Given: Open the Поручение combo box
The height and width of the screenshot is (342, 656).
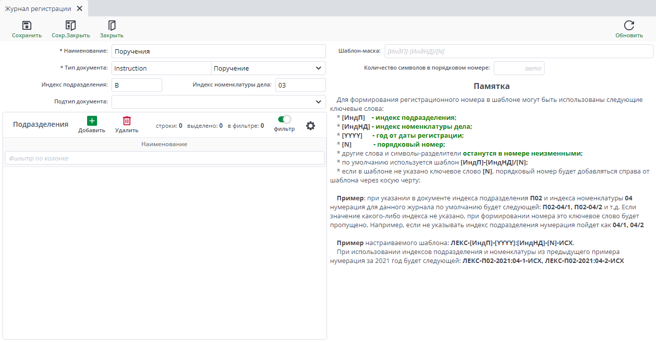Looking at the screenshot, I should (x=269, y=68).
